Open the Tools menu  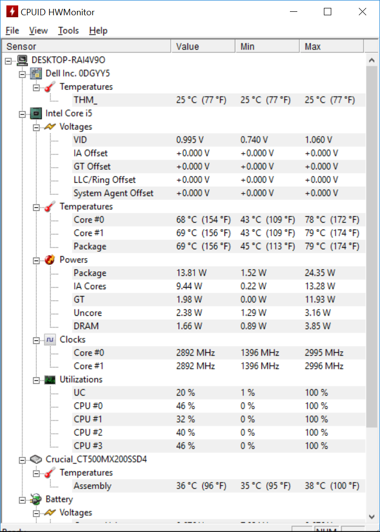coord(68,31)
